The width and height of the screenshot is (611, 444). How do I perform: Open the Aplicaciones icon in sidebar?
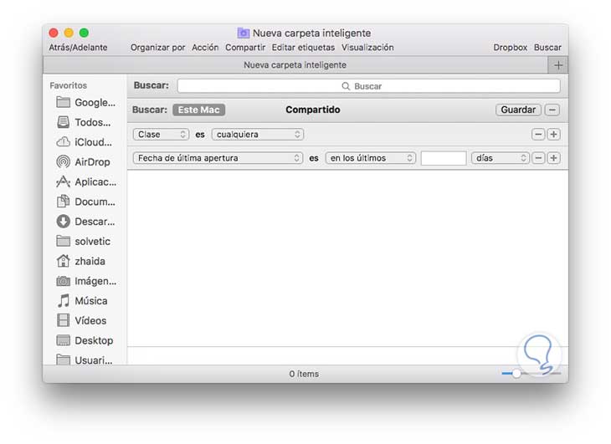(x=63, y=181)
